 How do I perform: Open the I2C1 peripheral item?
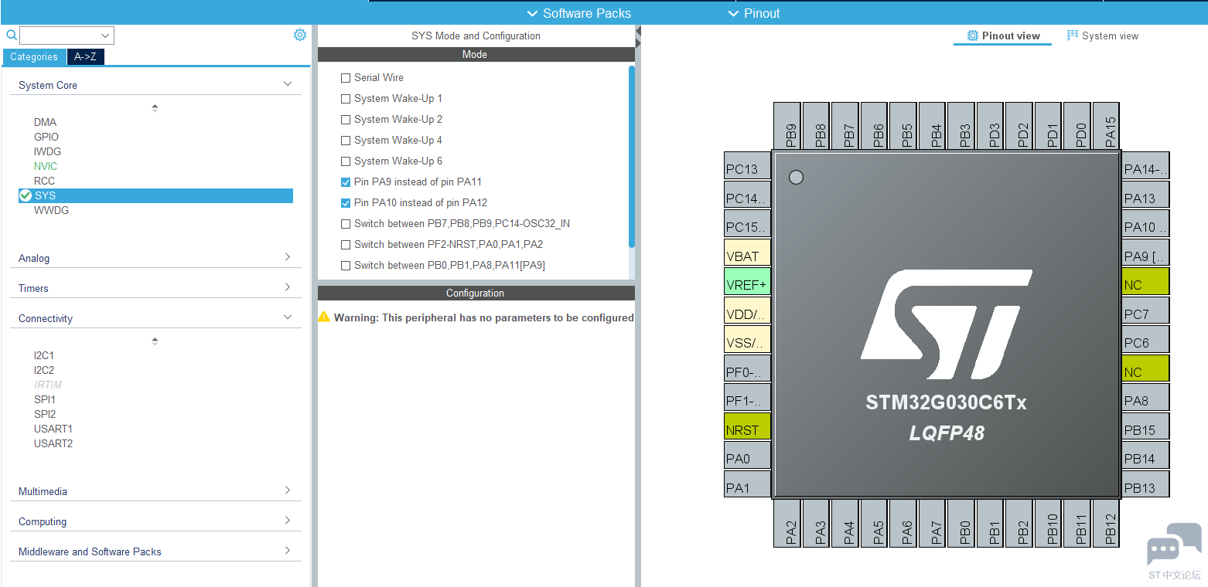[x=44, y=355]
